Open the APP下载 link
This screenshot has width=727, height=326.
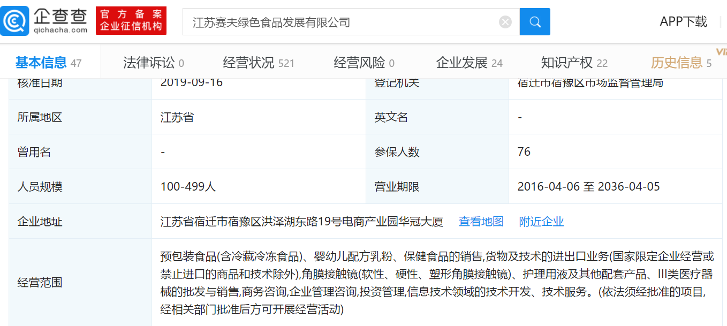pyautogui.click(x=683, y=21)
